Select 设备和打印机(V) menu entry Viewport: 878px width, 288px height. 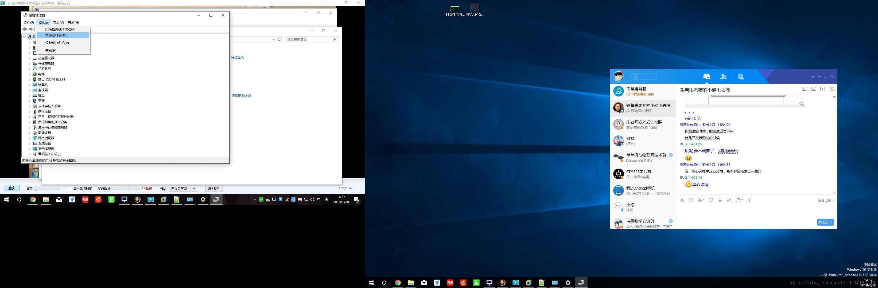click(x=63, y=43)
